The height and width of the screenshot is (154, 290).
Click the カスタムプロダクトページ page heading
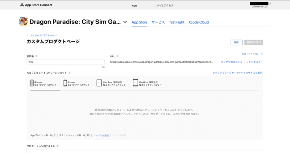coord(53,41)
